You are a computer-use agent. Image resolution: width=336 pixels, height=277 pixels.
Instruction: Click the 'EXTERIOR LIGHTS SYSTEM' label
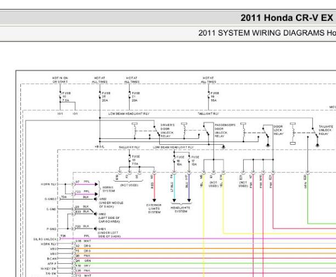click(154, 208)
